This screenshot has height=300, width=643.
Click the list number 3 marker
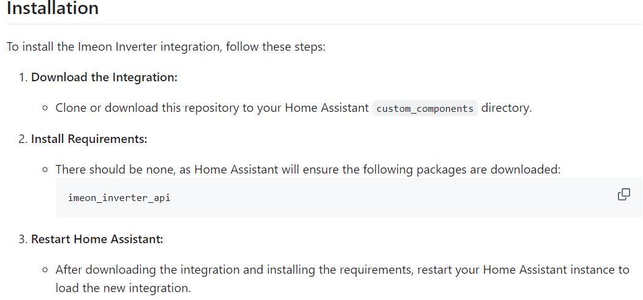tap(23, 239)
